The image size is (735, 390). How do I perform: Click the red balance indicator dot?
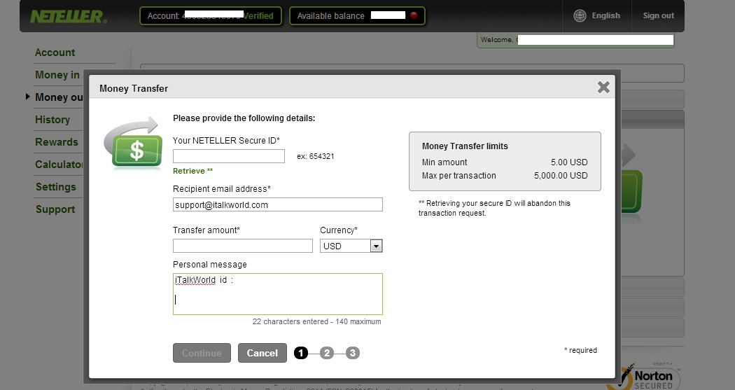(x=414, y=15)
